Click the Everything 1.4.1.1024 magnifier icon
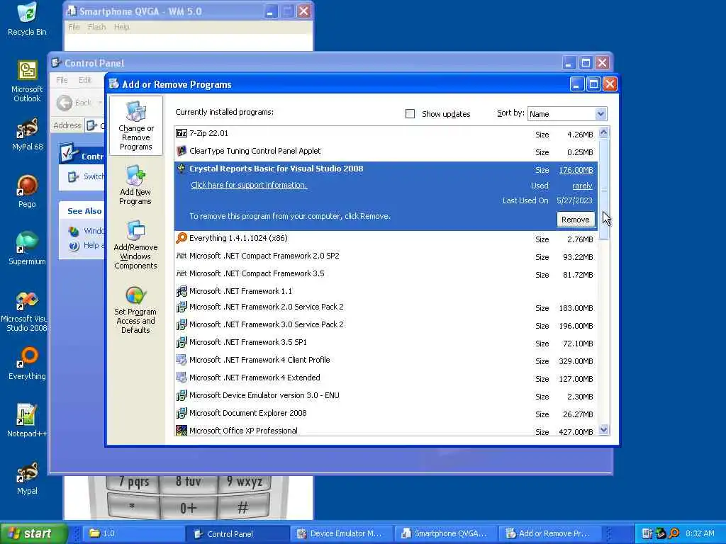The width and height of the screenshot is (726, 544). [181, 238]
